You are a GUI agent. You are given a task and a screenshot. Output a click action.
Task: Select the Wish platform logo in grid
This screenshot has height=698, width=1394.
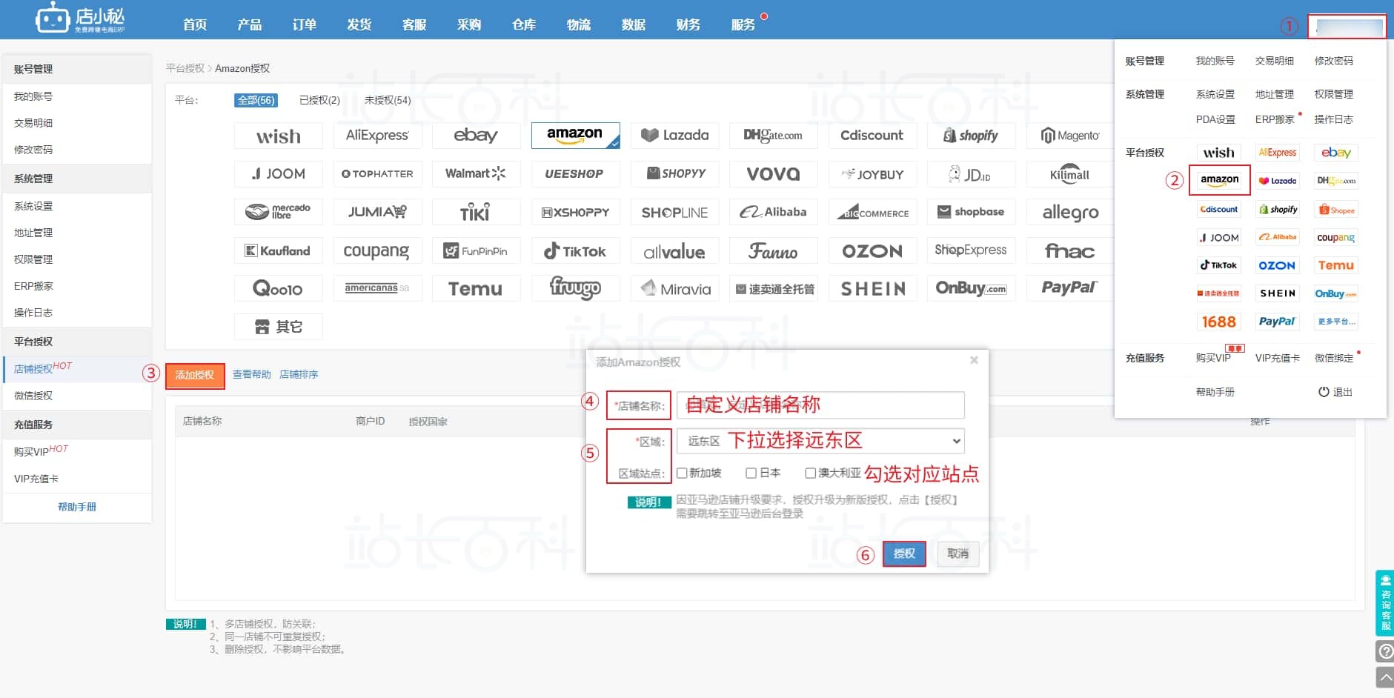279,136
